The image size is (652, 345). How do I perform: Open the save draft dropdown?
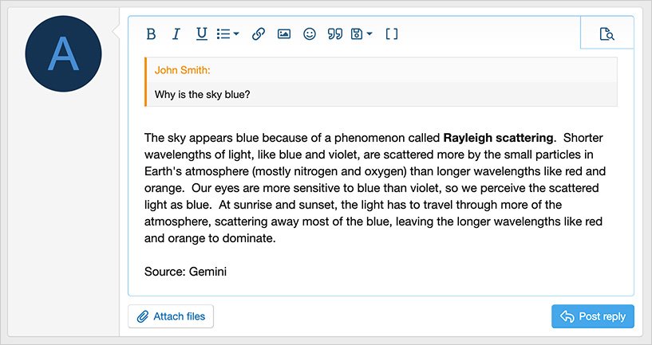(x=362, y=34)
